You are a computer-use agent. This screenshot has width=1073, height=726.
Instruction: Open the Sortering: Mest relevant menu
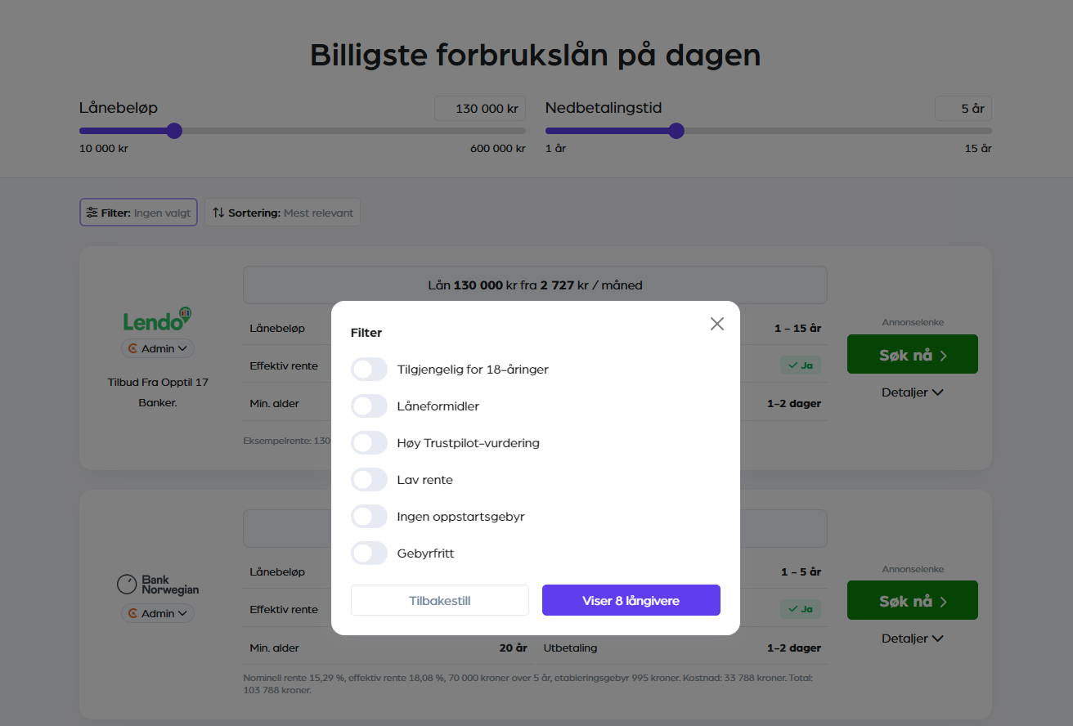[x=282, y=212]
